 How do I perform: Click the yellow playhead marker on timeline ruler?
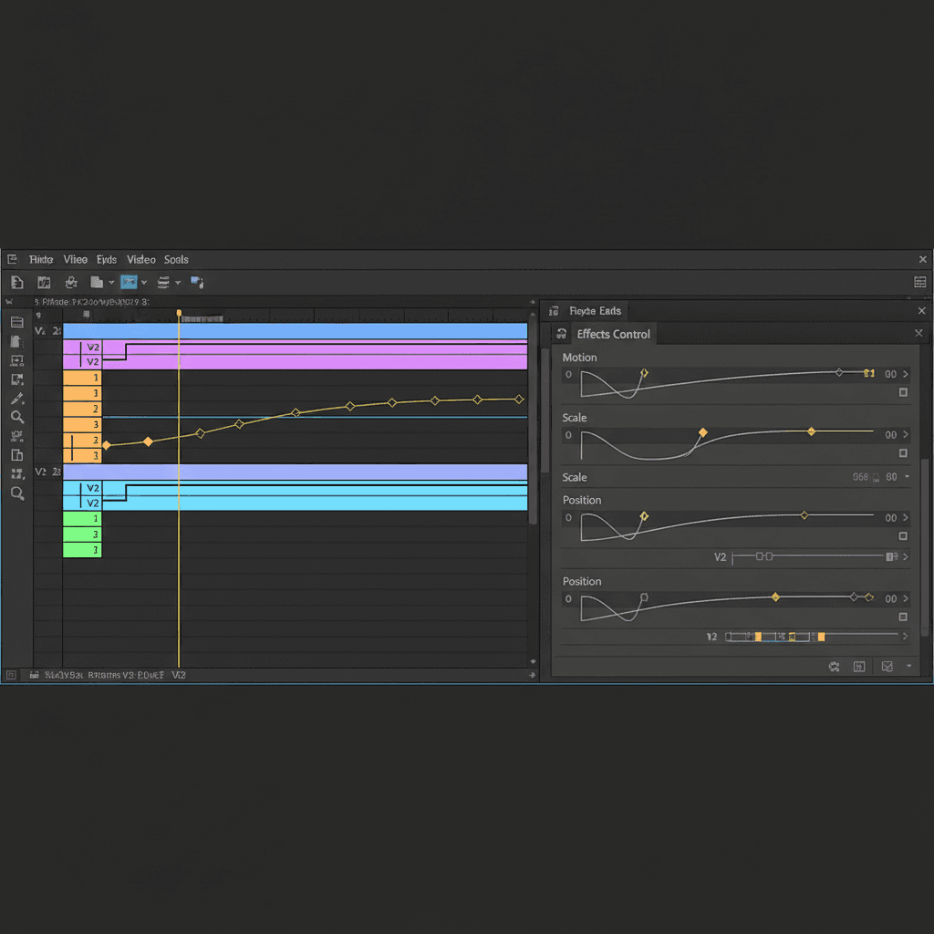click(x=179, y=314)
